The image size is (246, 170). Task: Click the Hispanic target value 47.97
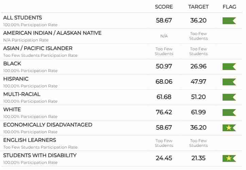198,82
